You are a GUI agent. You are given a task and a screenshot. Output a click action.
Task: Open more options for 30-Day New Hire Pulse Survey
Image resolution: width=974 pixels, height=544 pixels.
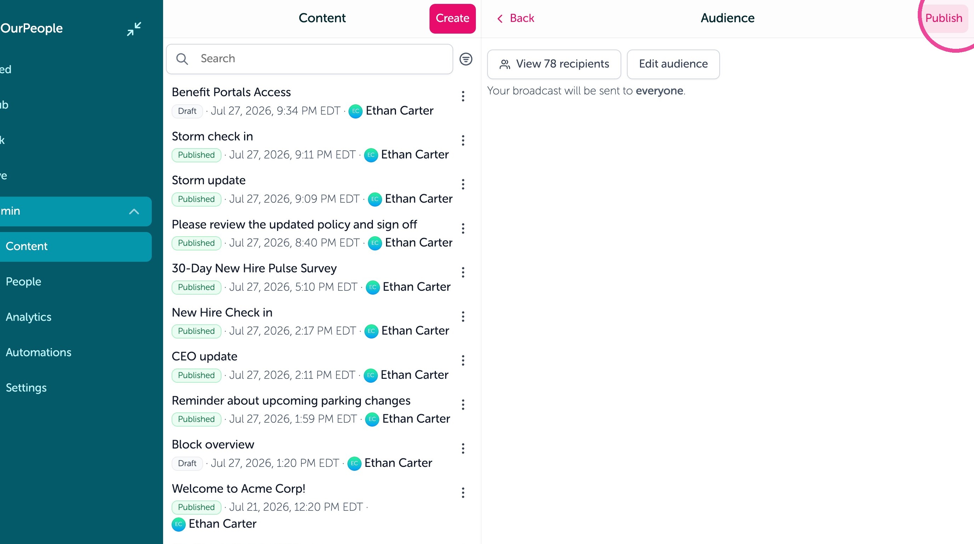point(463,273)
